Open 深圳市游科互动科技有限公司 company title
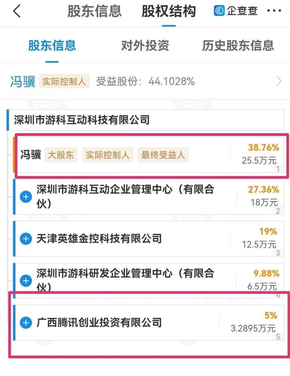 [x=82, y=120]
